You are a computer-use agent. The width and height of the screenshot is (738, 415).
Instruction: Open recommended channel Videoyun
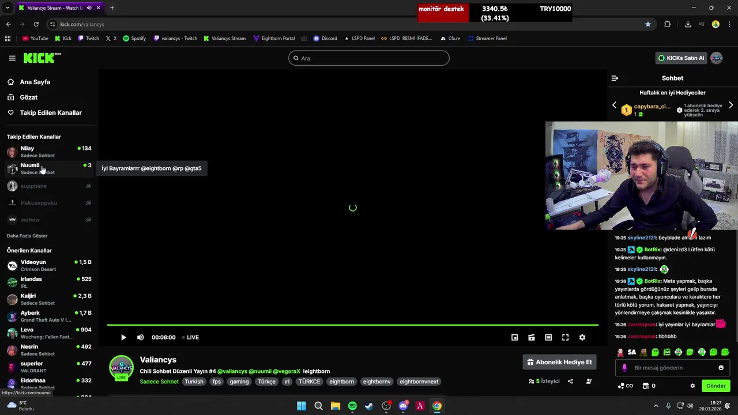coord(49,265)
